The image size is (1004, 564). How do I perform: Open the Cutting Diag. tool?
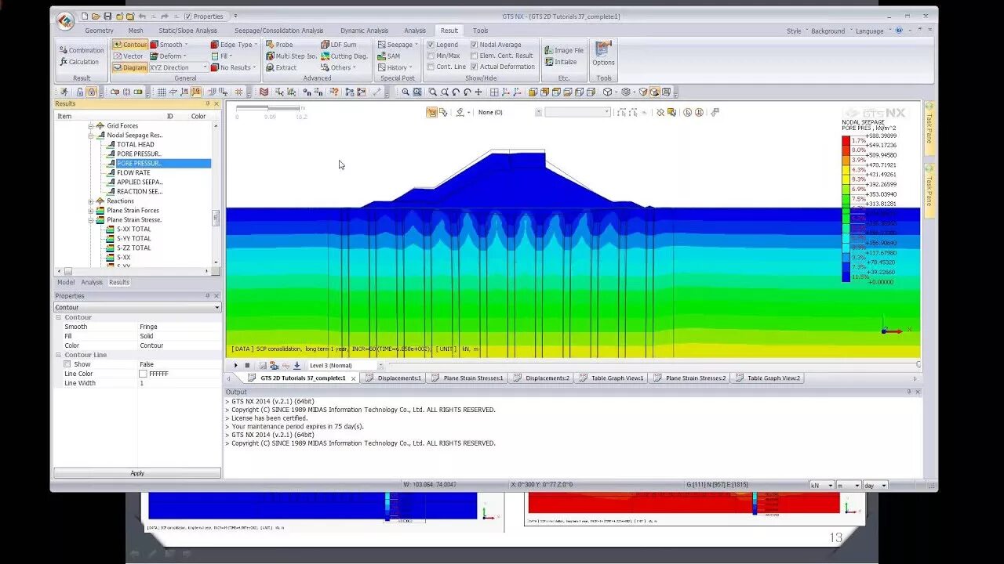pos(344,56)
